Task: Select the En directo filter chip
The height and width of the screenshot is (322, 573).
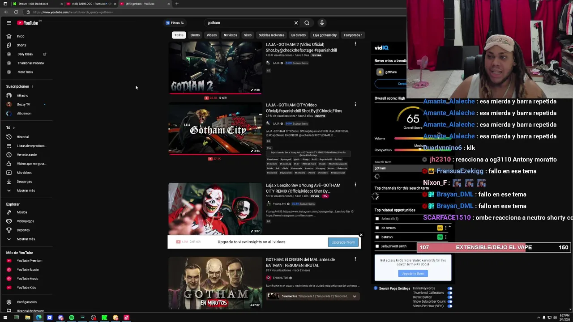Action: coord(298,35)
